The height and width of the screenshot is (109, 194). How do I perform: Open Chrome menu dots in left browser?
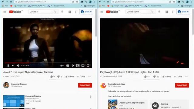coord(94,2)
